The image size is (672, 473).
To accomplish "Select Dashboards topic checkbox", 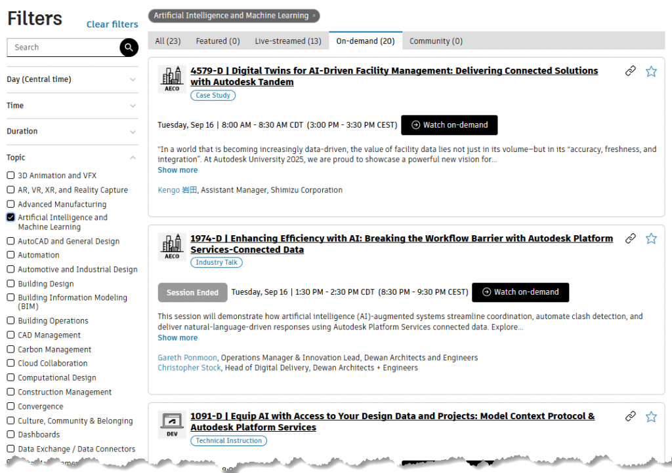I will (10, 434).
